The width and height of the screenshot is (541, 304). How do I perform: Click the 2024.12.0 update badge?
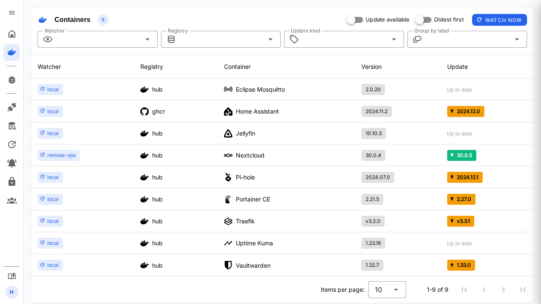click(466, 111)
